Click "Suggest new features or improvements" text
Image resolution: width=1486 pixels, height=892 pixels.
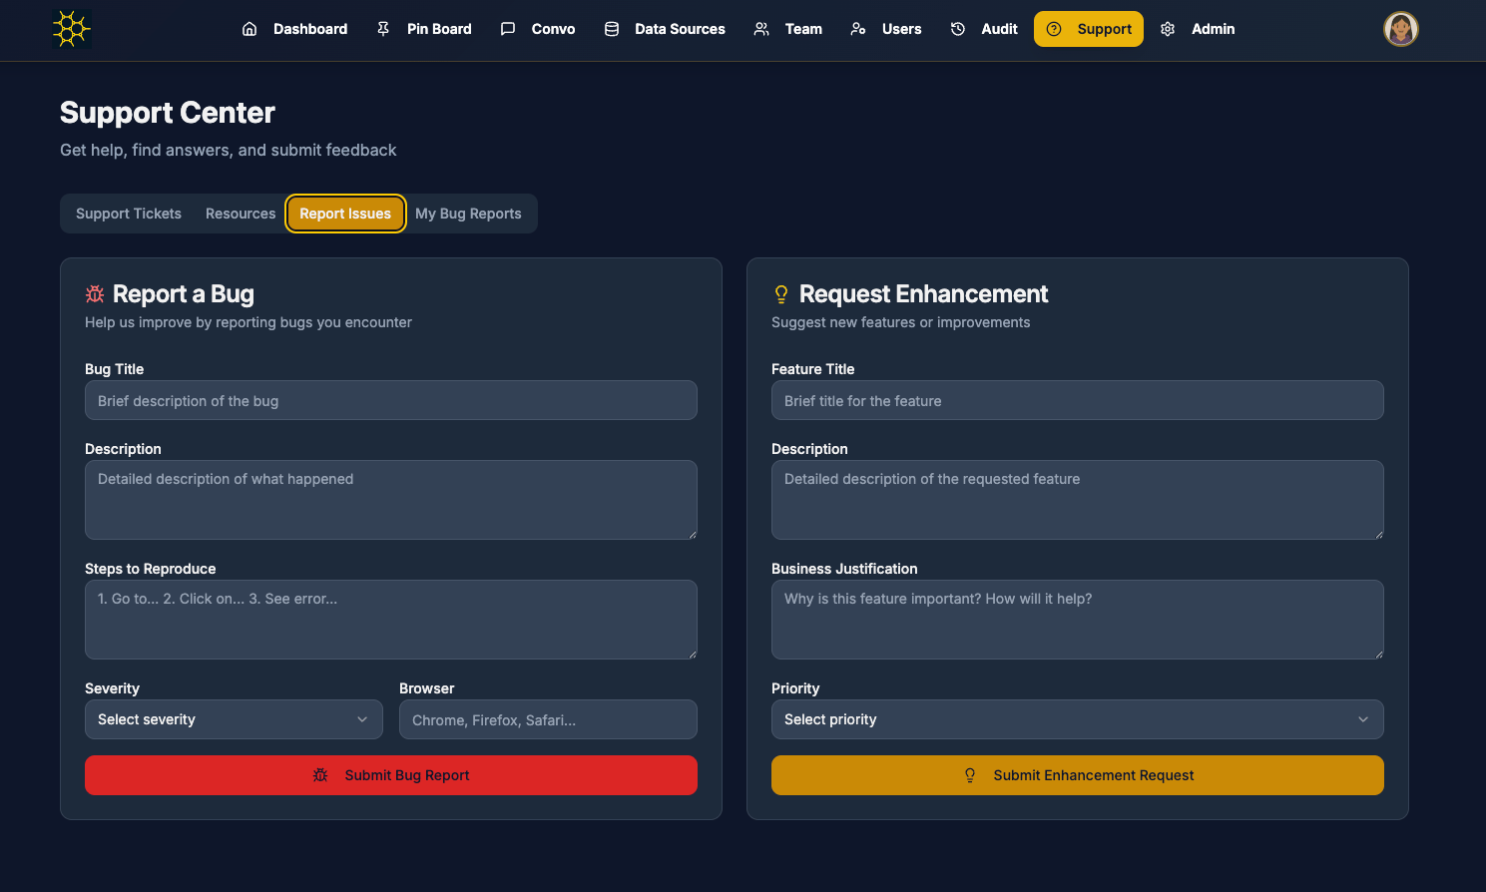point(901,322)
